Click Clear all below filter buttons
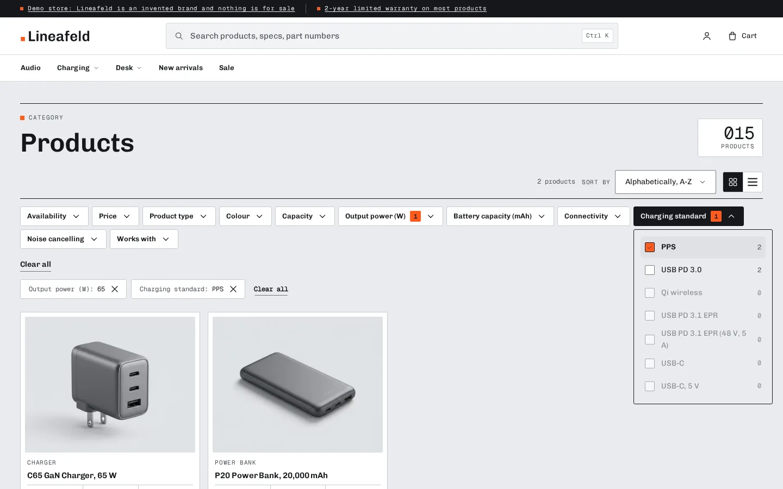Viewport: 783px width, 489px height. (x=35, y=265)
